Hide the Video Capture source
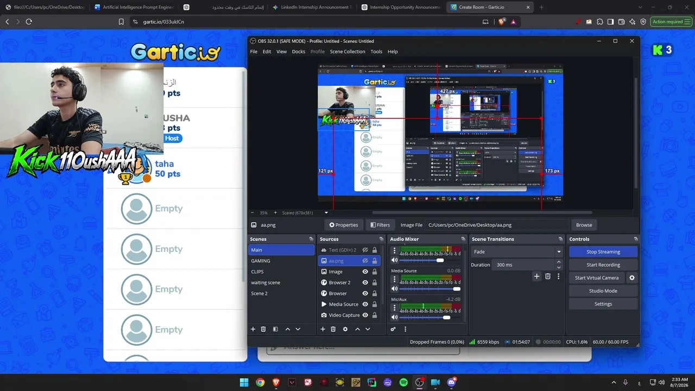The image size is (695, 391). pos(365,315)
